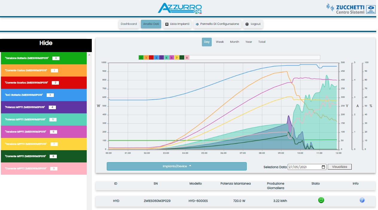Select the Total chart tab

click(x=262, y=42)
